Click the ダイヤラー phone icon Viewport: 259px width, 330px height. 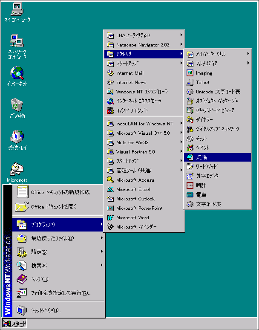pyautogui.click(x=190, y=119)
